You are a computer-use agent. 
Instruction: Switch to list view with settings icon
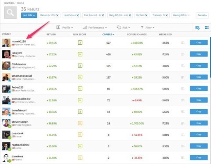(197, 28)
